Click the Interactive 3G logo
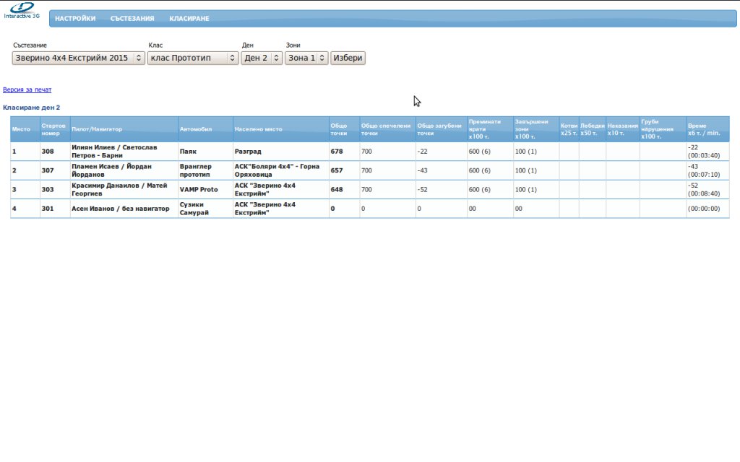740x462 pixels. coord(22,10)
